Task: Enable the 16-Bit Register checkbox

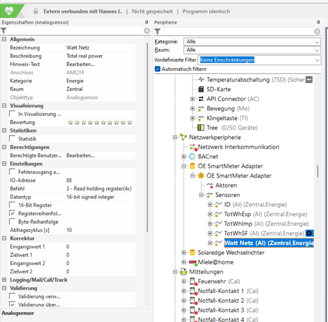Action: point(13,204)
